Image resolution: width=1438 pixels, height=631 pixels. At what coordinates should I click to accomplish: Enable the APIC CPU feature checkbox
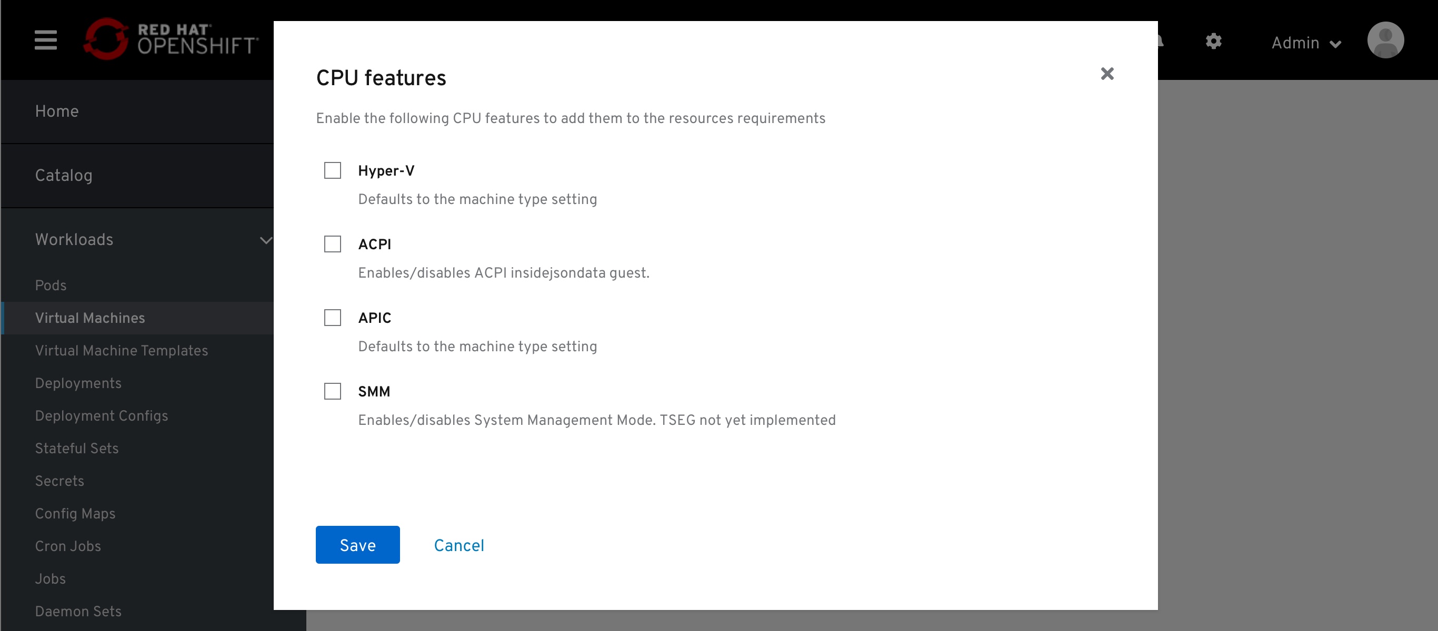click(333, 318)
